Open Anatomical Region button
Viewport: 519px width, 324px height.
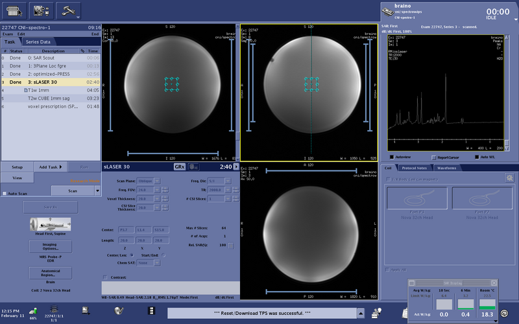click(51, 273)
